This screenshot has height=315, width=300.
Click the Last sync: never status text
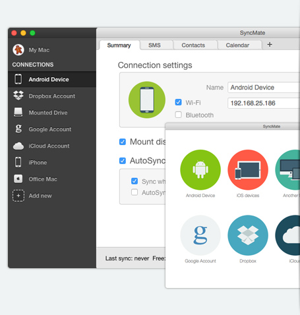pyautogui.click(x=127, y=258)
